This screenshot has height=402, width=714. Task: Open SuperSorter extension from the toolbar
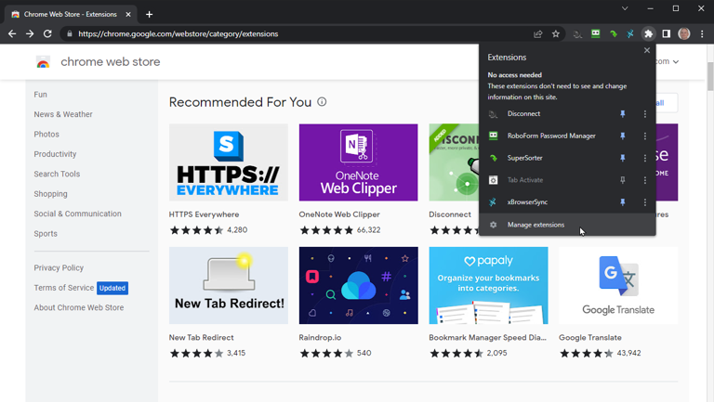[613, 33]
